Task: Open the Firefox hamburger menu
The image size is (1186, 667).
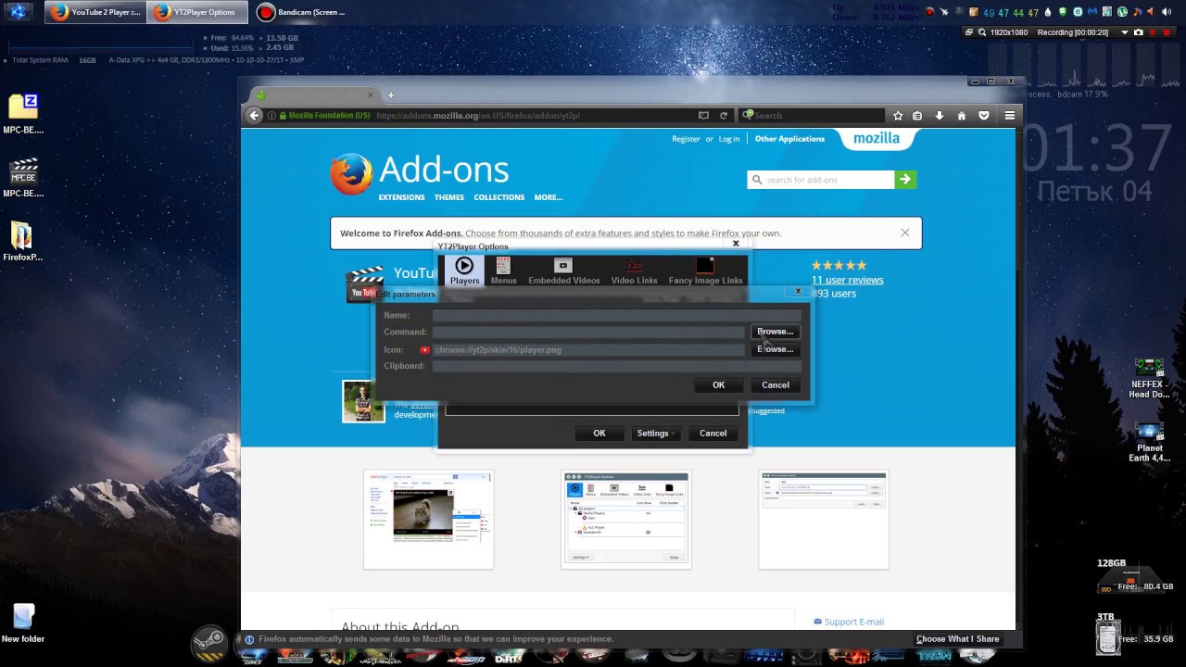Action: 1009,116
